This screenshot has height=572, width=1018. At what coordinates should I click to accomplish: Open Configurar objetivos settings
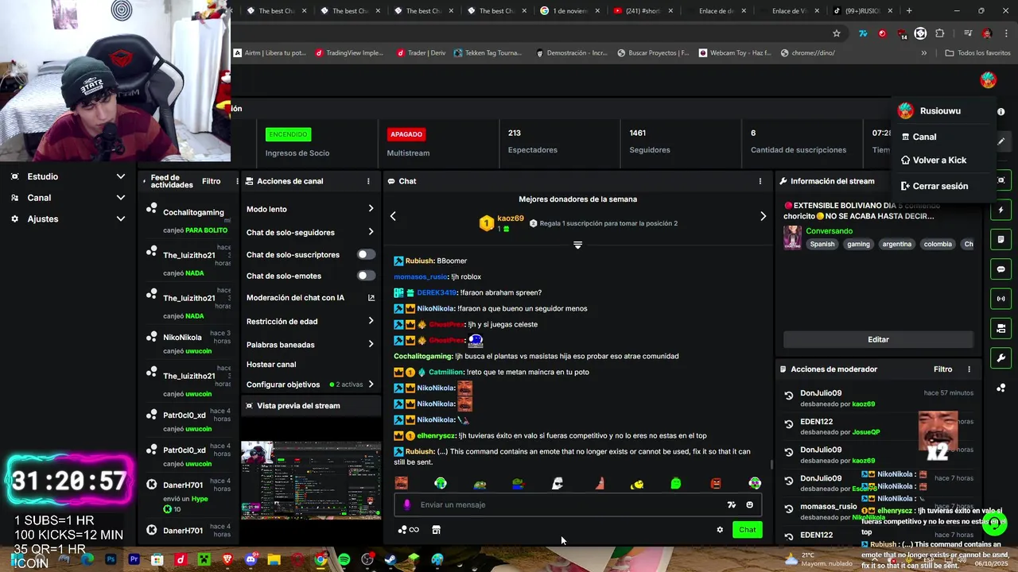point(371,385)
